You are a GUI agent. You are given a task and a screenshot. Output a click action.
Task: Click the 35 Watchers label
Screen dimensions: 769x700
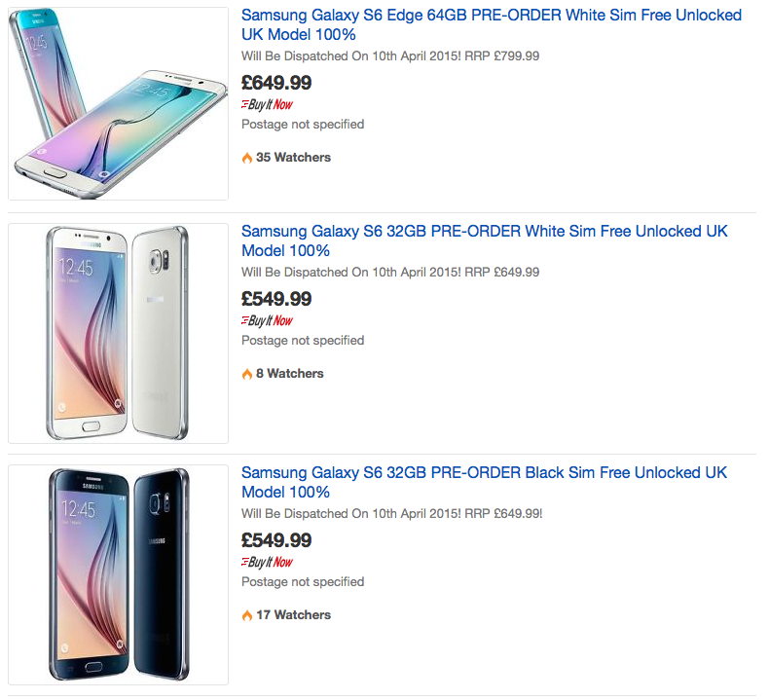(293, 158)
